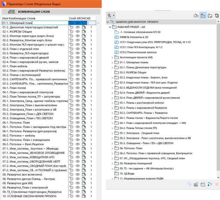Click the view settings icon

[210, 184]
